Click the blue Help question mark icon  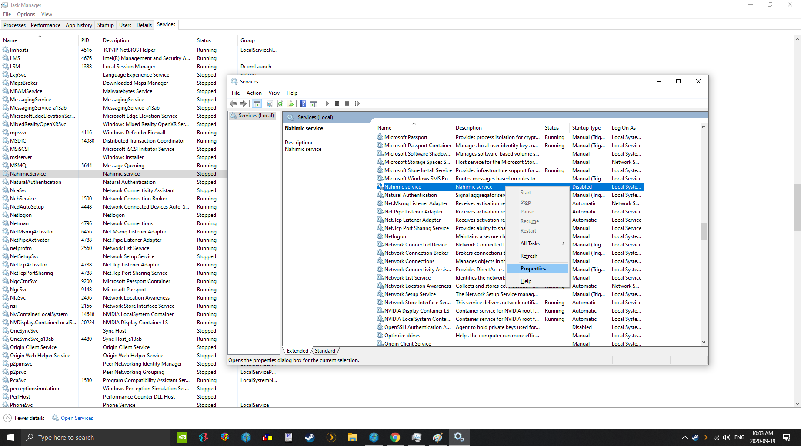[303, 103]
